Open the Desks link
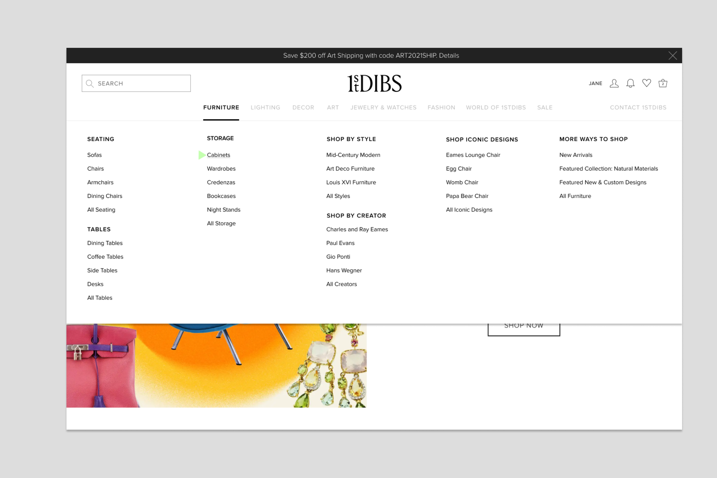 (95, 284)
